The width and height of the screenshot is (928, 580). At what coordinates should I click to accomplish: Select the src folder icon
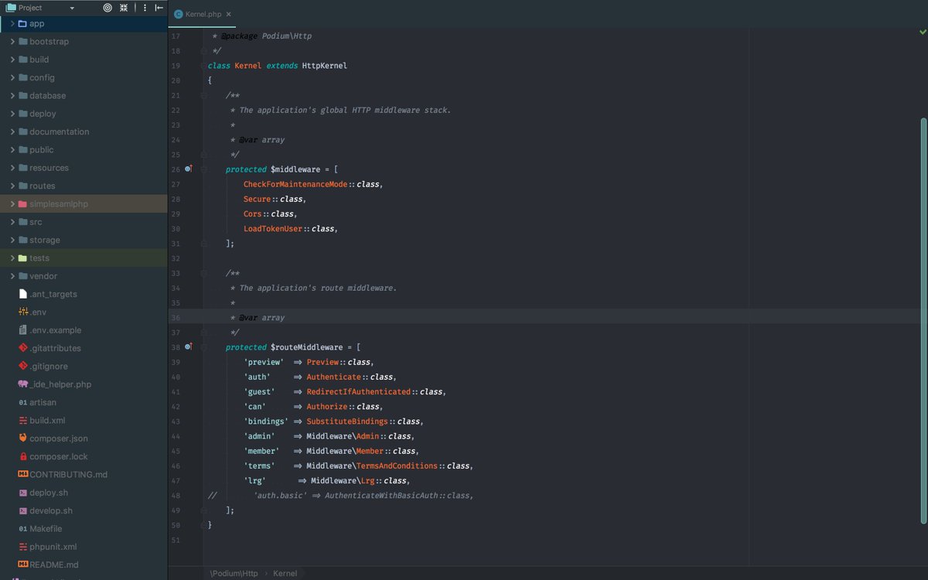coord(22,222)
